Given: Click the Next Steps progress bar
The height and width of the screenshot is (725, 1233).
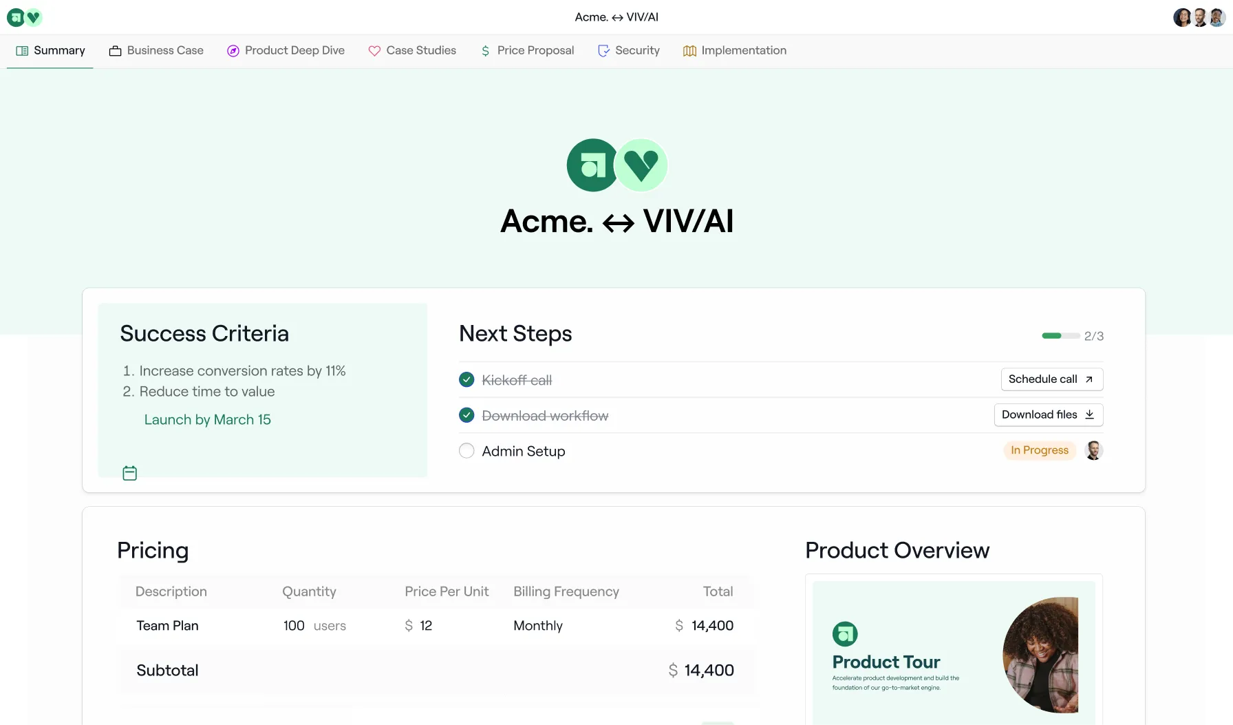Looking at the screenshot, I should pyautogui.click(x=1060, y=336).
